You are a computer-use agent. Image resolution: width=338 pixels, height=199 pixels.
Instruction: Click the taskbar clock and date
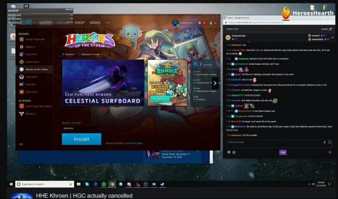pyautogui.click(x=321, y=184)
